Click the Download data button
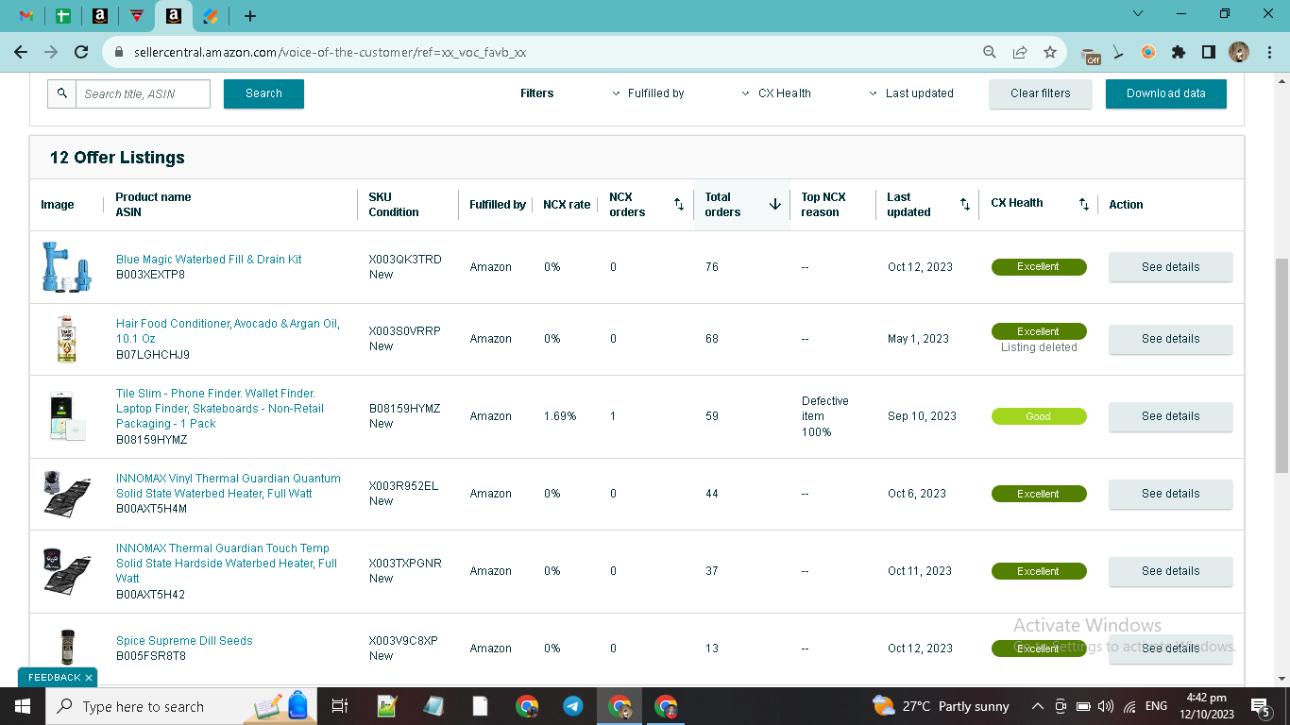This screenshot has width=1290, height=725. [x=1166, y=93]
